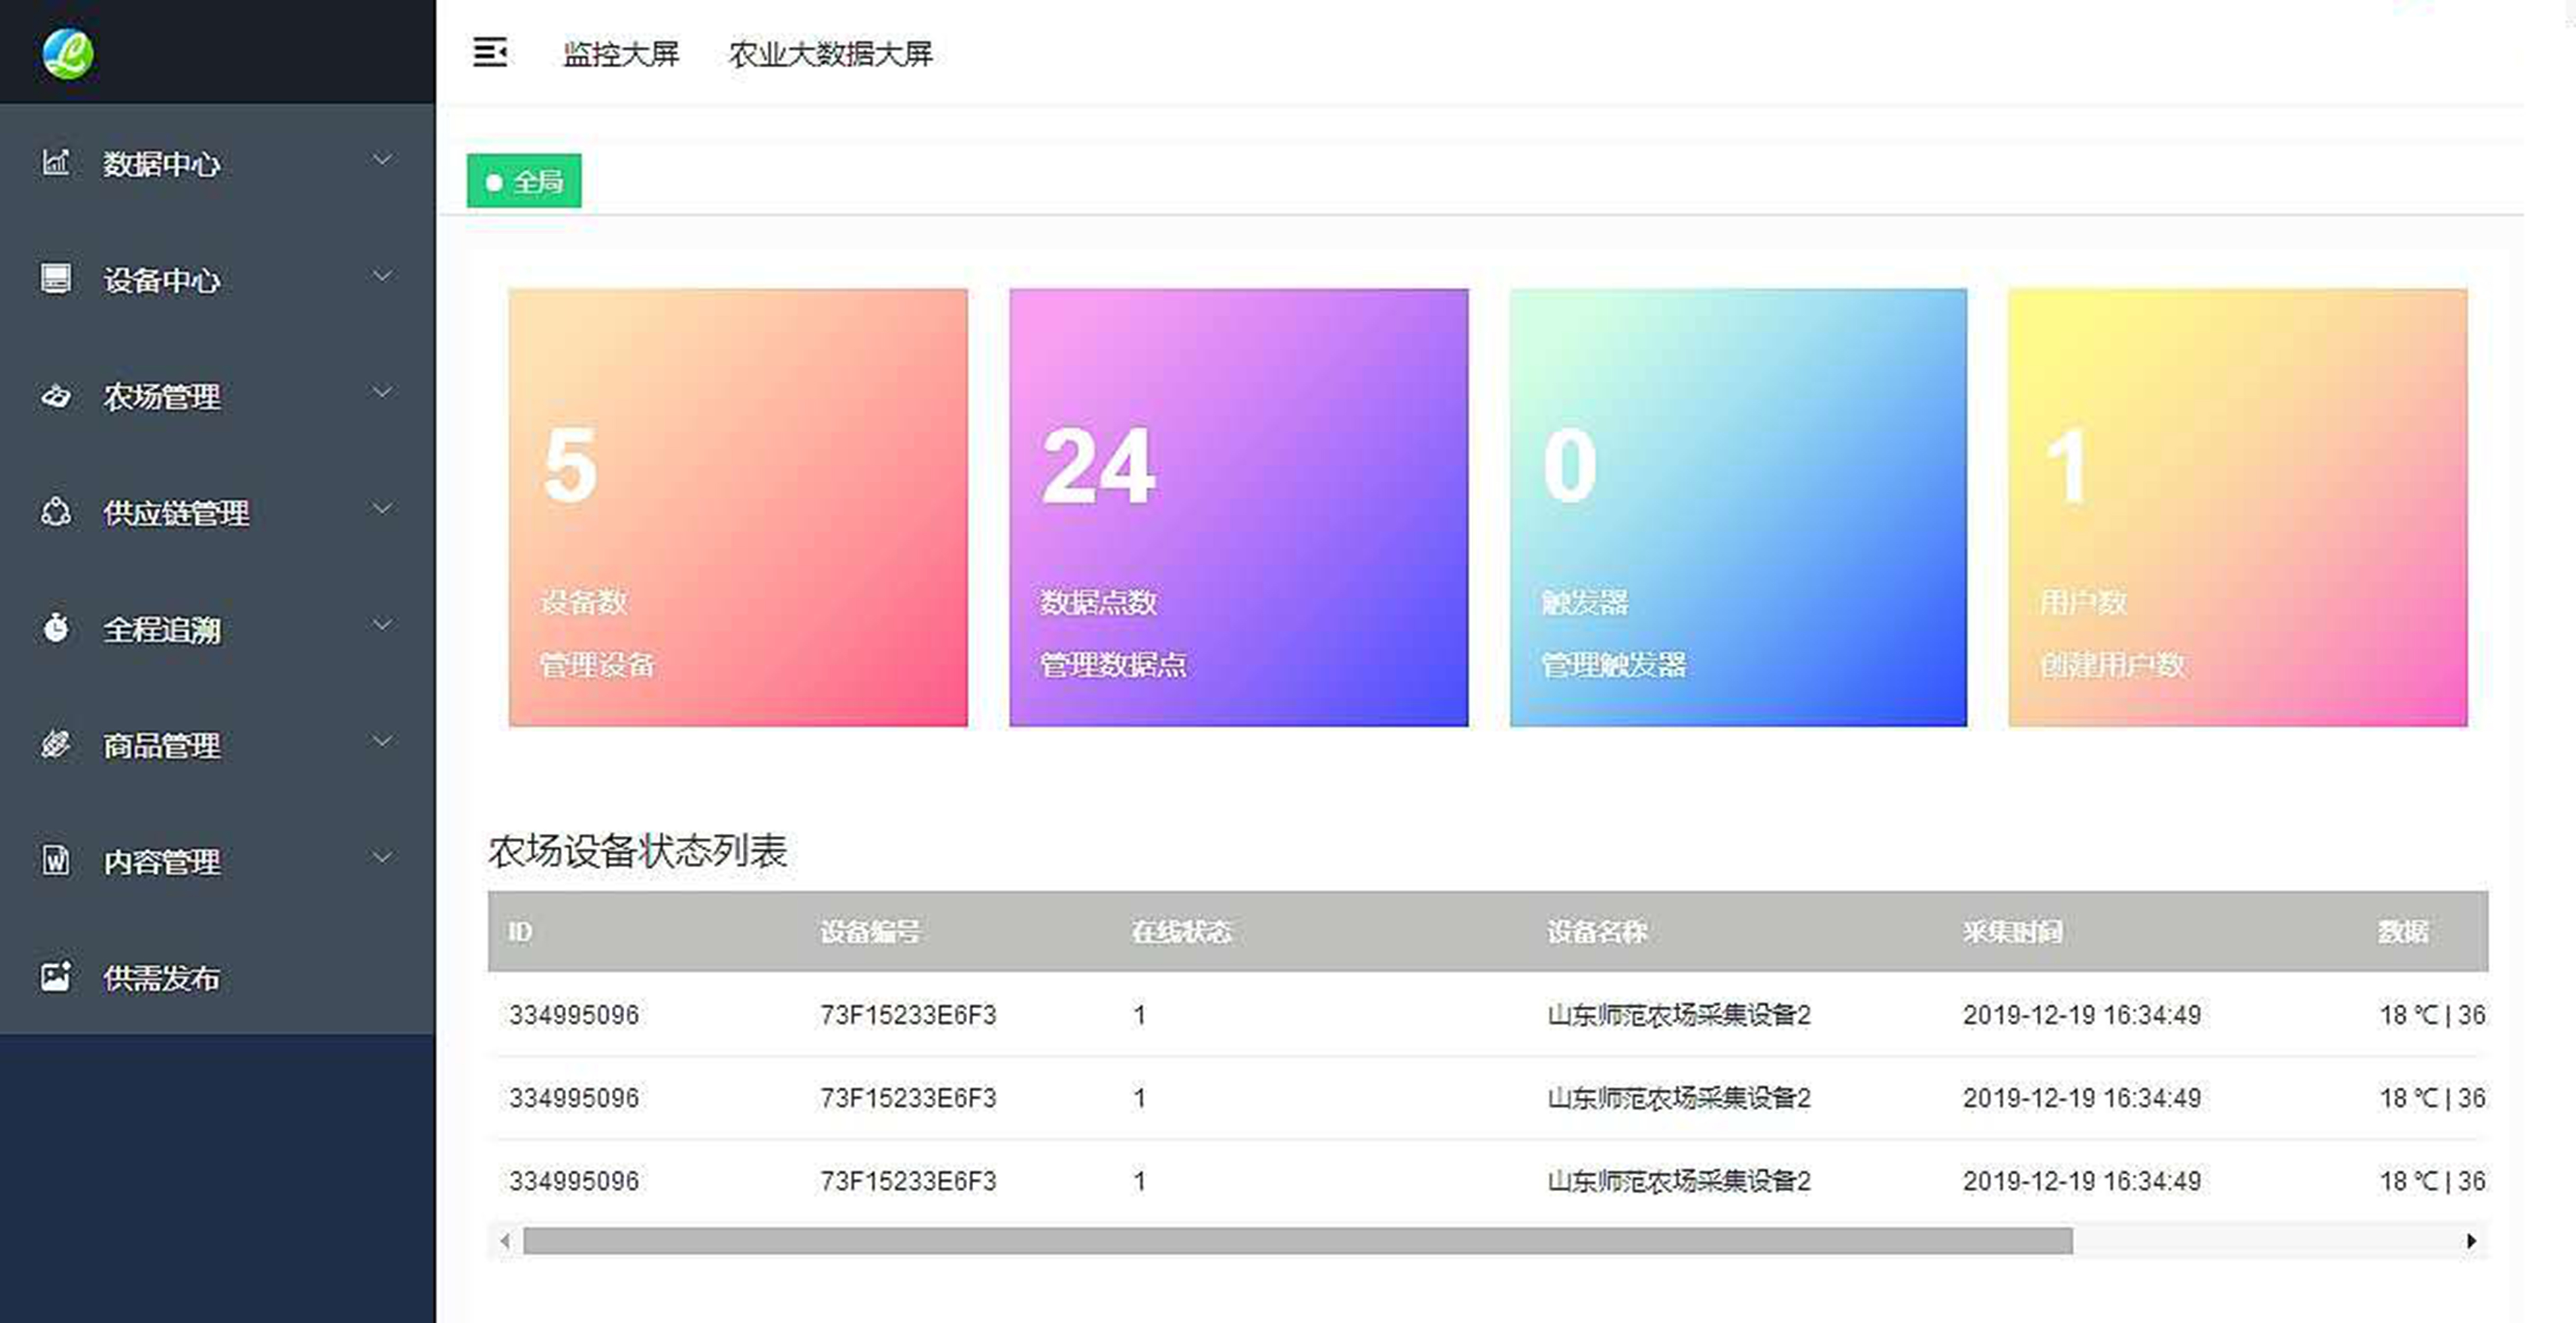
Task: Click the table's horizontal scrollbar right arrow
Action: [2471, 1241]
